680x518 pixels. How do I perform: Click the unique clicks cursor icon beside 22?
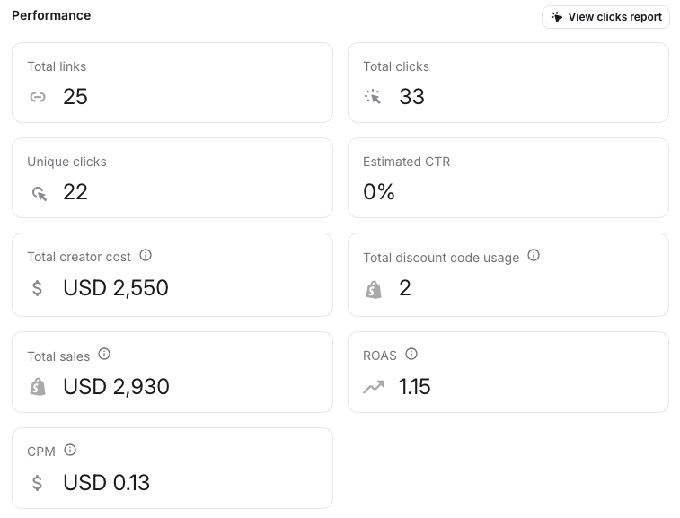tap(39, 193)
